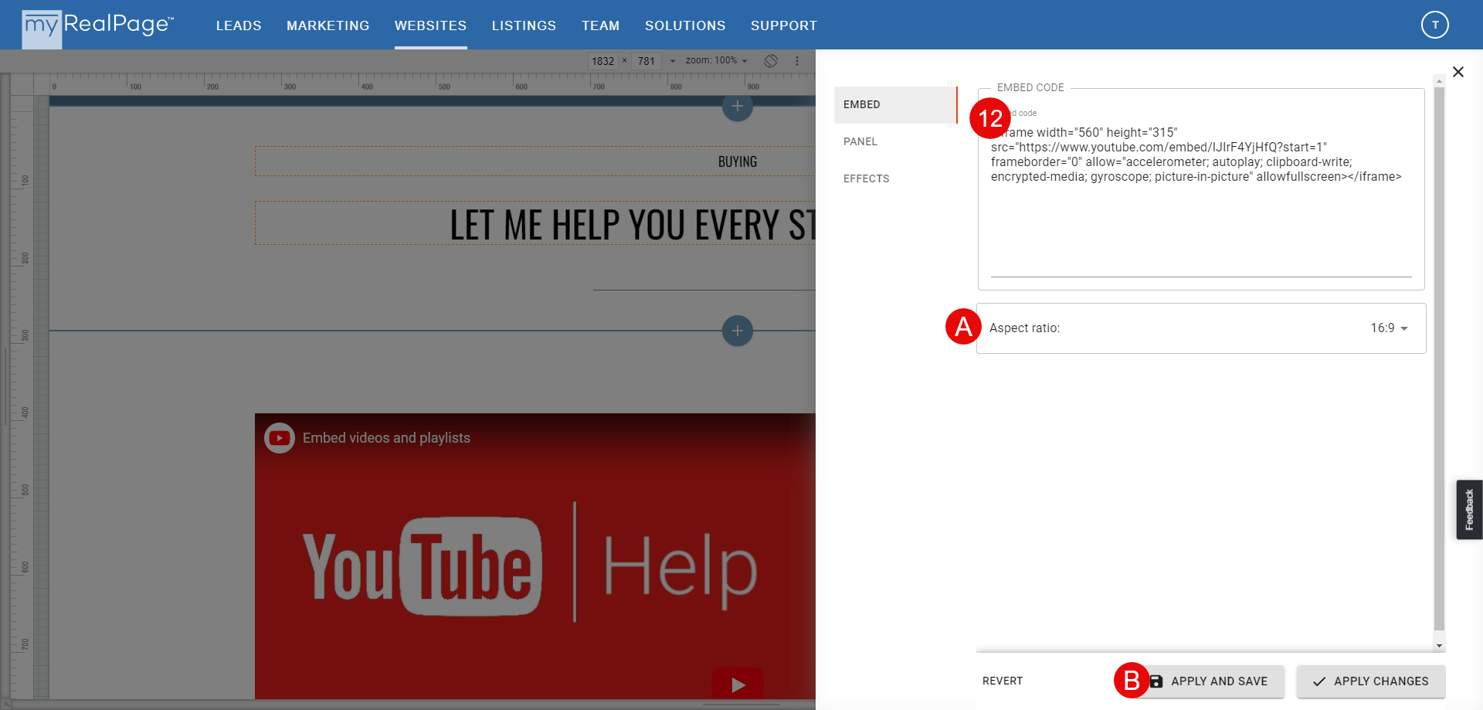Close the embed settings panel
This screenshot has height=710, width=1483.
pos(1458,72)
